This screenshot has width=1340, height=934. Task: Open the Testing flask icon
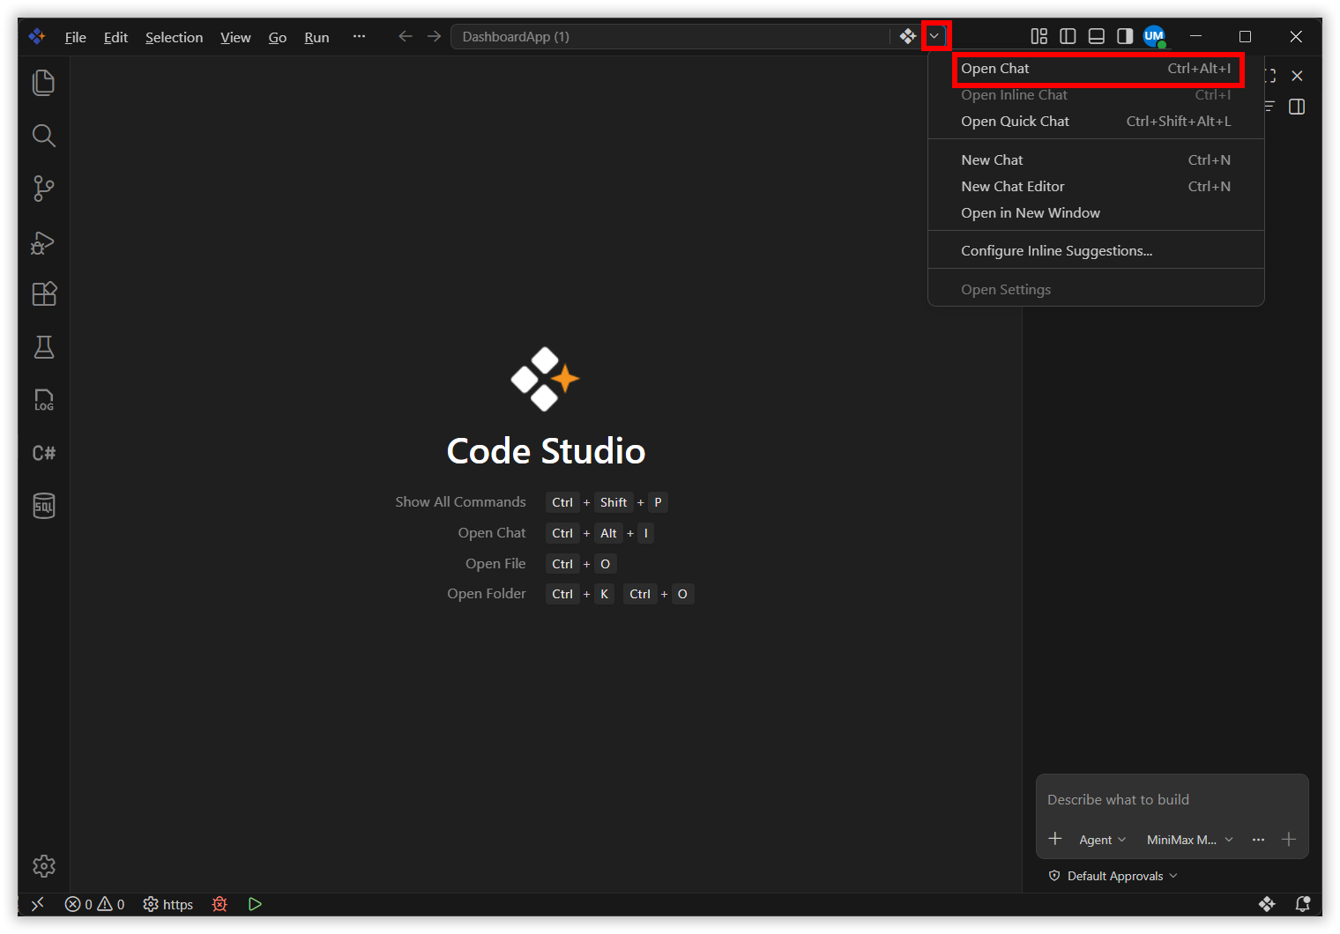[43, 347]
